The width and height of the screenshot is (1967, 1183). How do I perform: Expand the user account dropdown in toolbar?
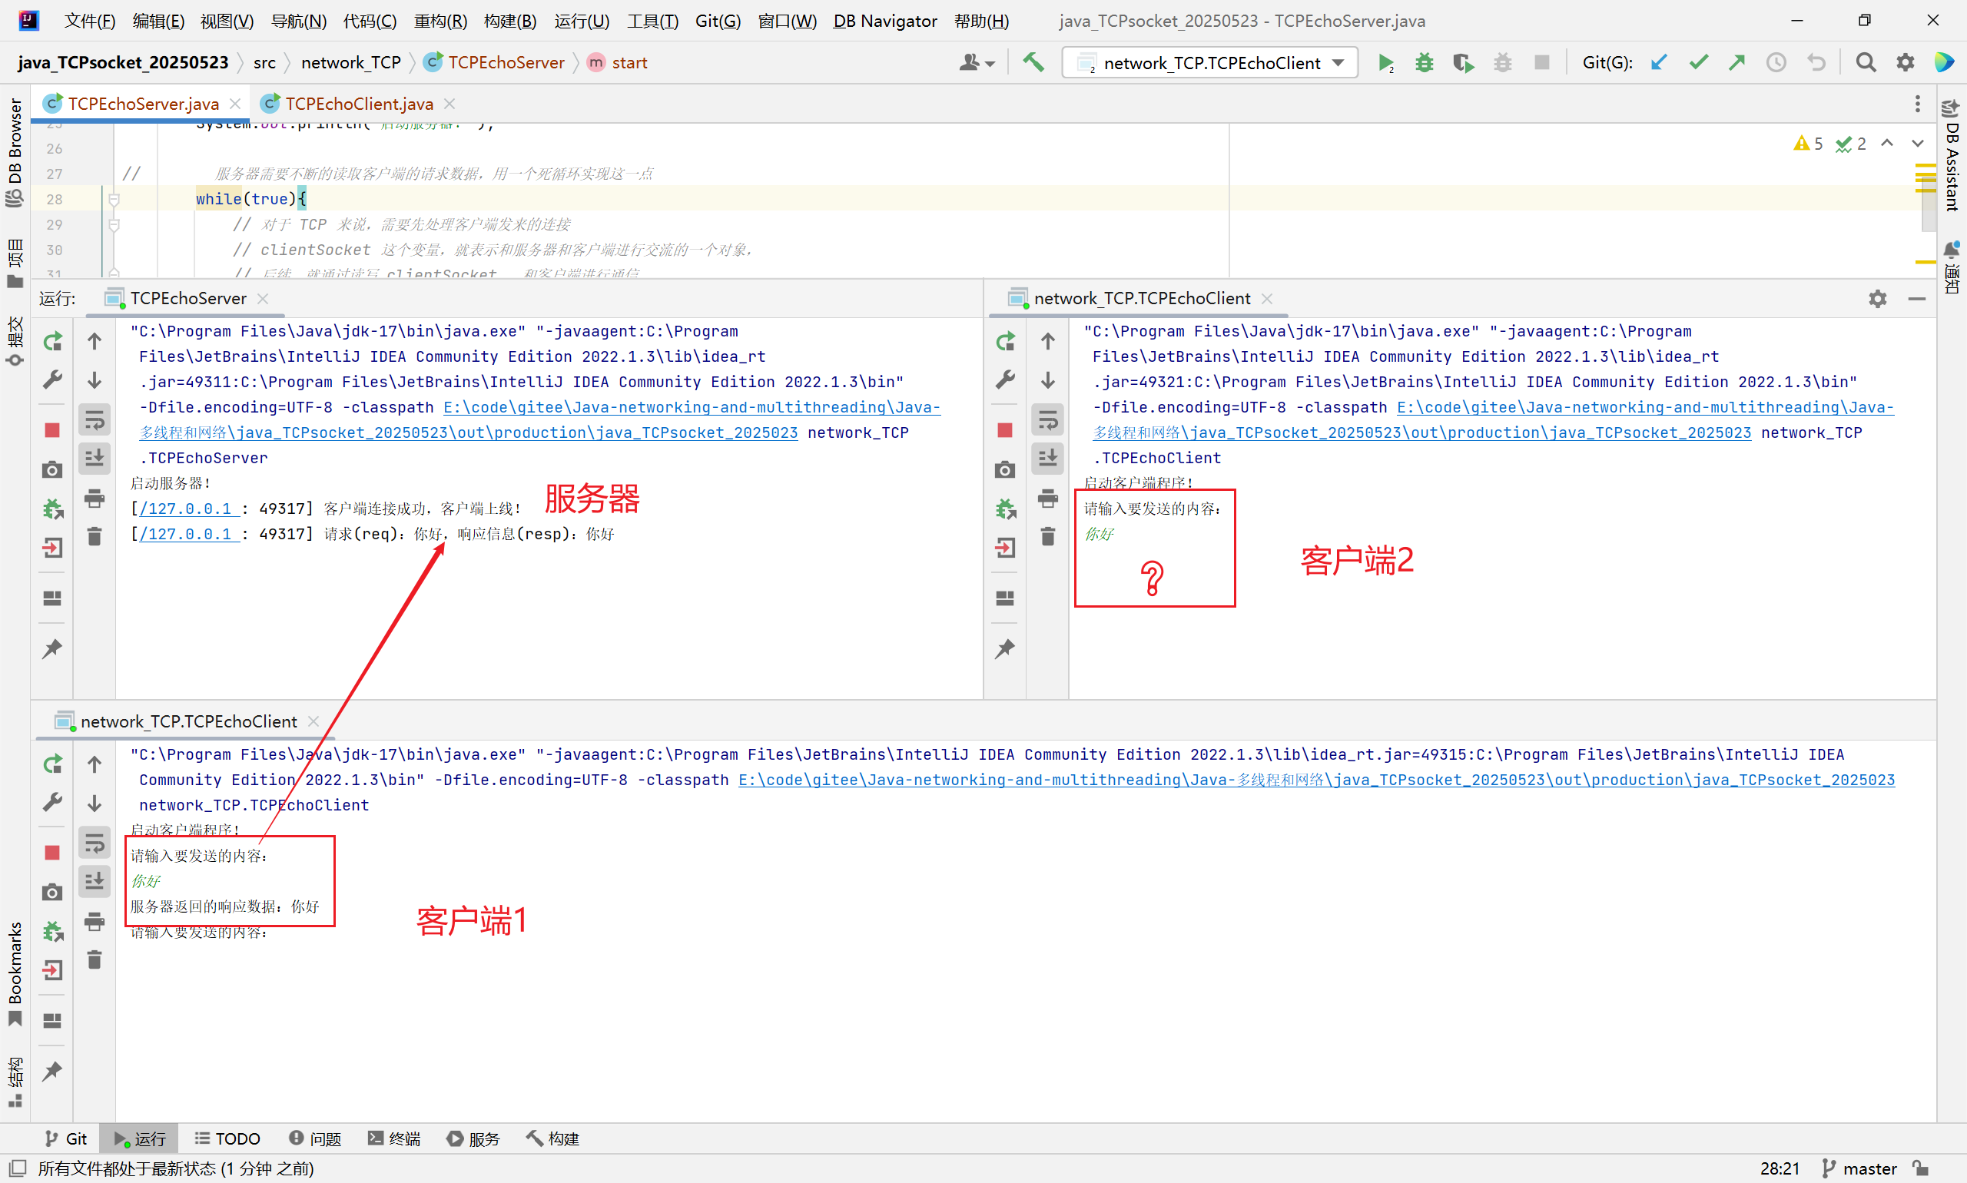coord(977,63)
